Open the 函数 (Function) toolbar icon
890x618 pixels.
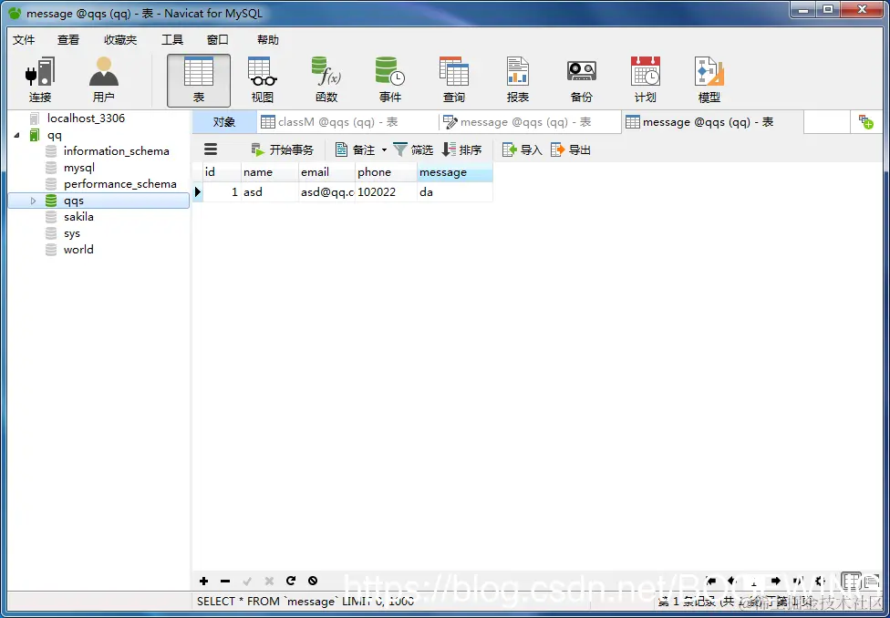point(326,80)
